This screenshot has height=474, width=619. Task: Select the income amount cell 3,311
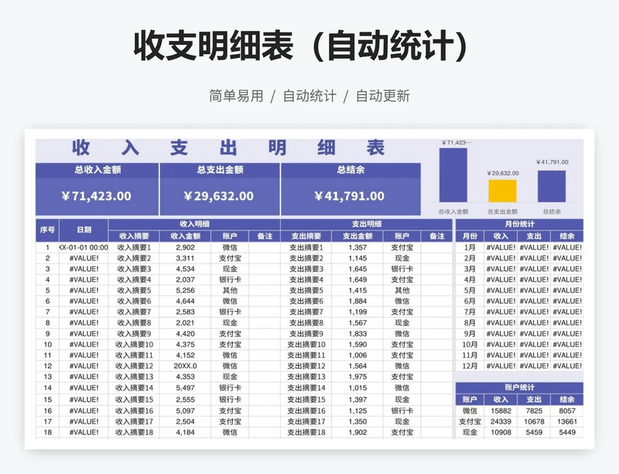185,258
